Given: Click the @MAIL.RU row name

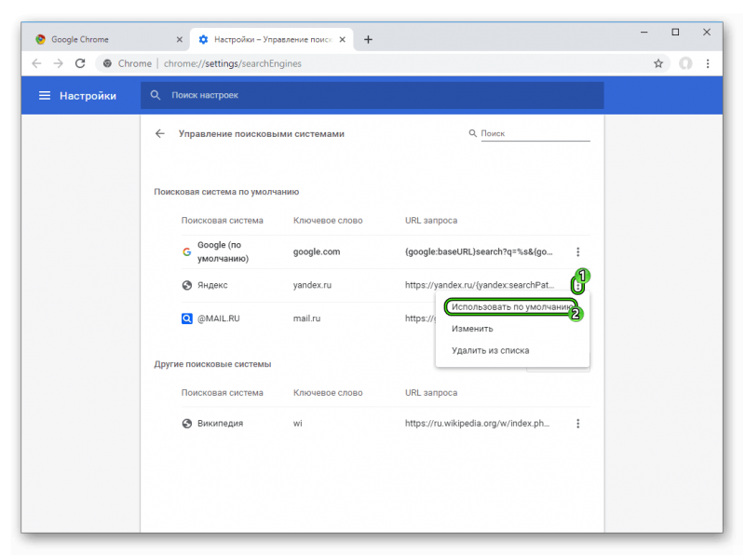Looking at the screenshot, I should coord(219,318).
